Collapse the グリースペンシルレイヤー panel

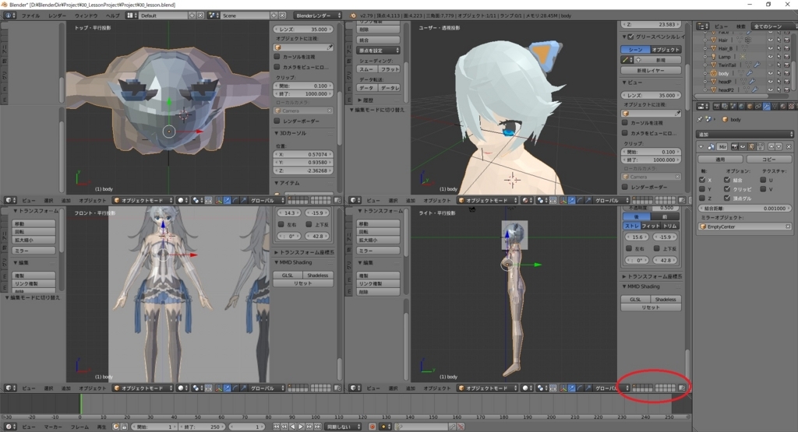pos(624,37)
